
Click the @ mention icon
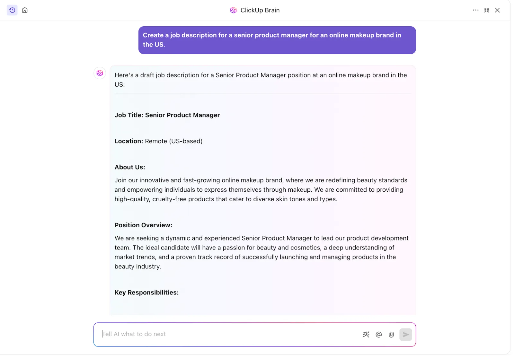pos(379,335)
